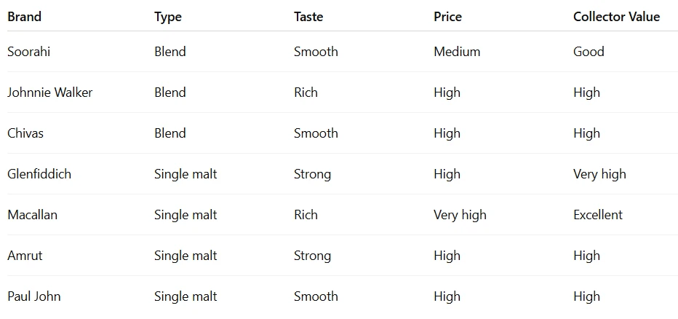Select the Chivas brand cell
This screenshot has width=678, height=319.
pos(25,133)
